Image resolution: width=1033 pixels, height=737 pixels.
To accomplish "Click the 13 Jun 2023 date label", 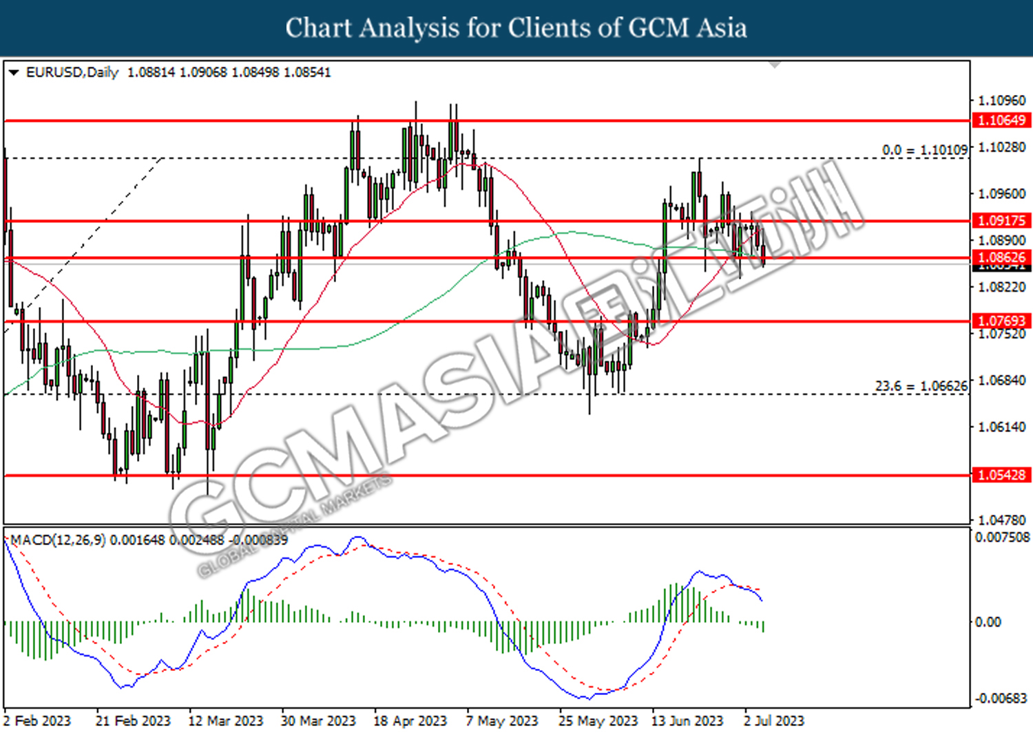I will click(x=687, y=720).
